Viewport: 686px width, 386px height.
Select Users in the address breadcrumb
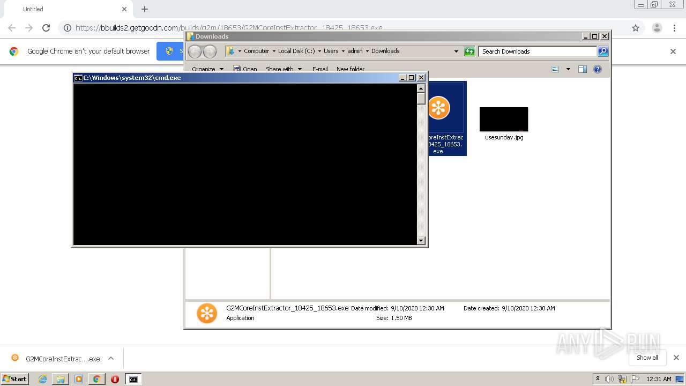[331, 51]
